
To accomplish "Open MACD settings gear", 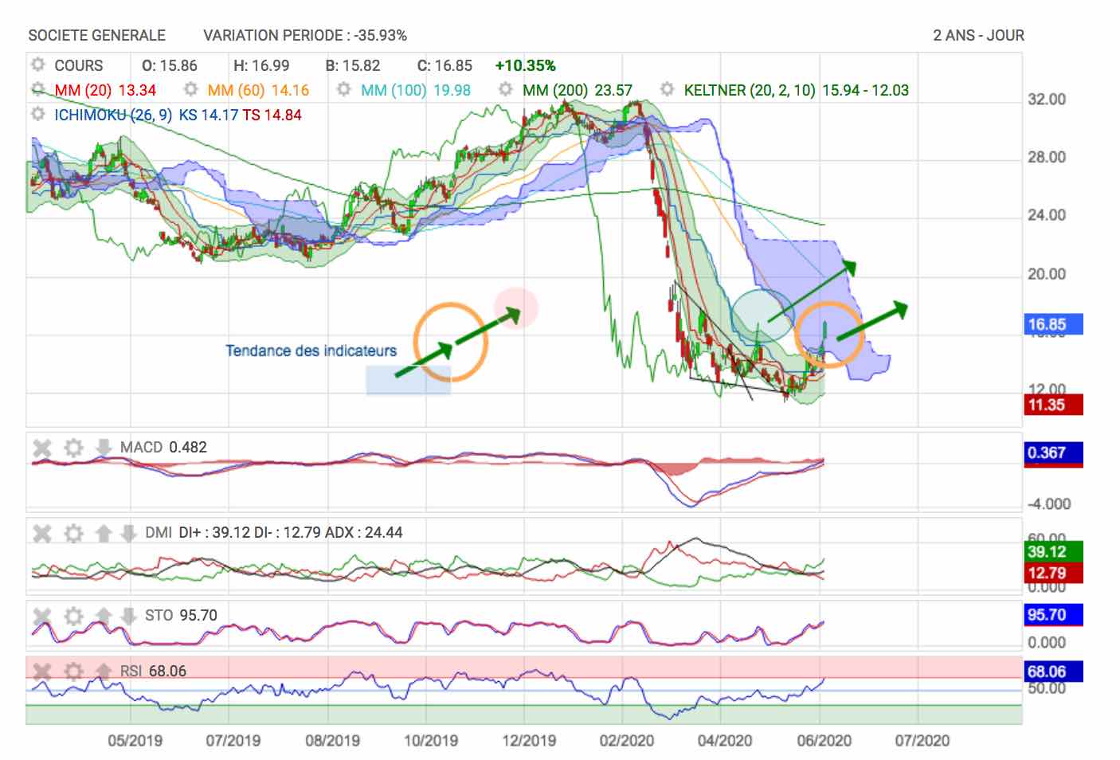I will click(73, 448).
